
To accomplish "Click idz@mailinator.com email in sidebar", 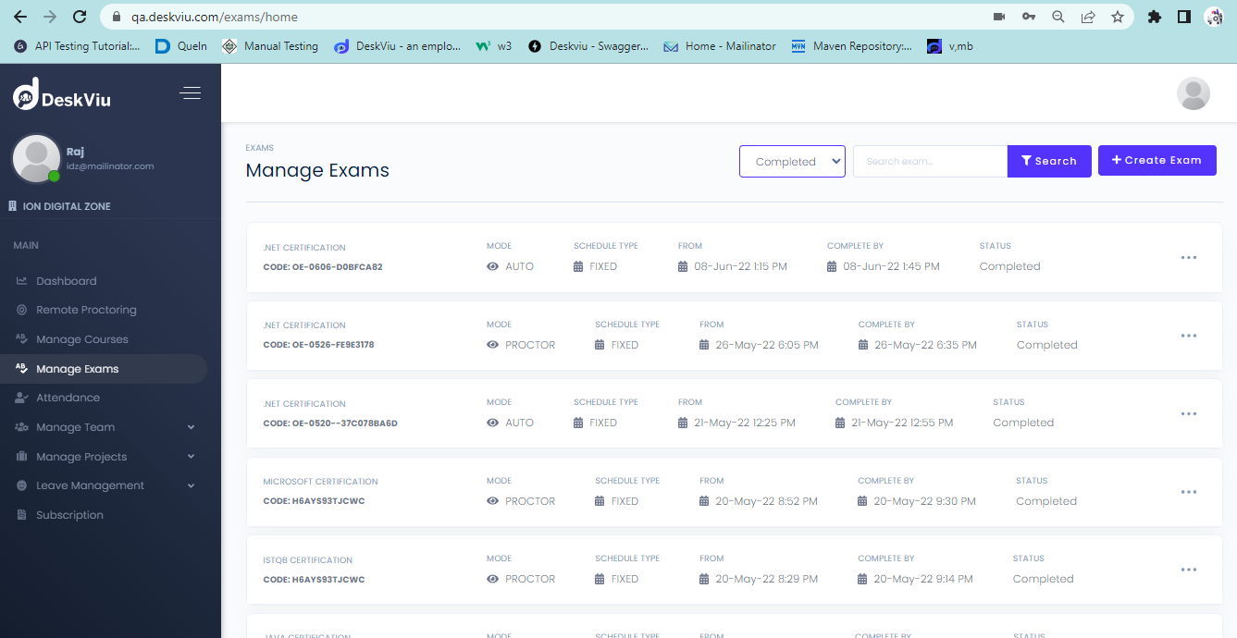I will point(110,166).
